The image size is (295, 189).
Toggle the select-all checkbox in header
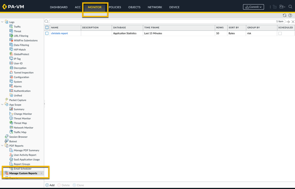[47, 27]
